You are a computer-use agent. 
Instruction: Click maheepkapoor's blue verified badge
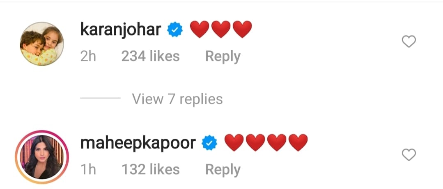(209, 143)
